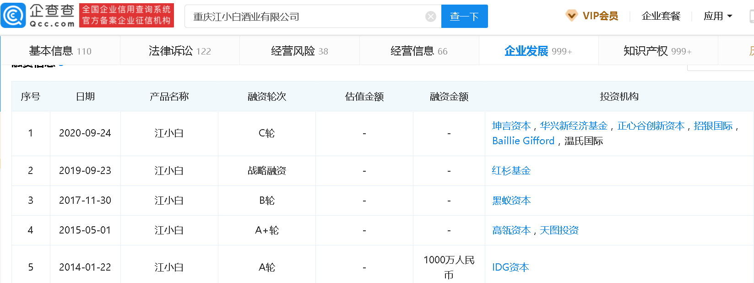
Task: Switch to 经营风险 tab
Action: [299, 51]
